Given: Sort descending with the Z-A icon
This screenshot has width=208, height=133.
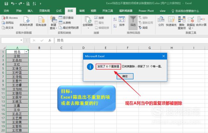Looking at the screenshot, I should [x=115, y=26].
